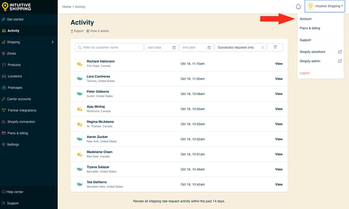Click the funnel filter icon button
The image size is (349, 209).
click(x=275, y=47)
